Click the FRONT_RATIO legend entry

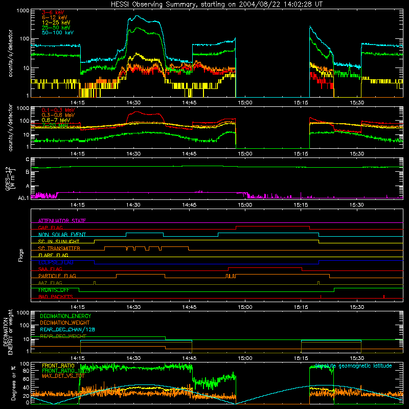58,366
